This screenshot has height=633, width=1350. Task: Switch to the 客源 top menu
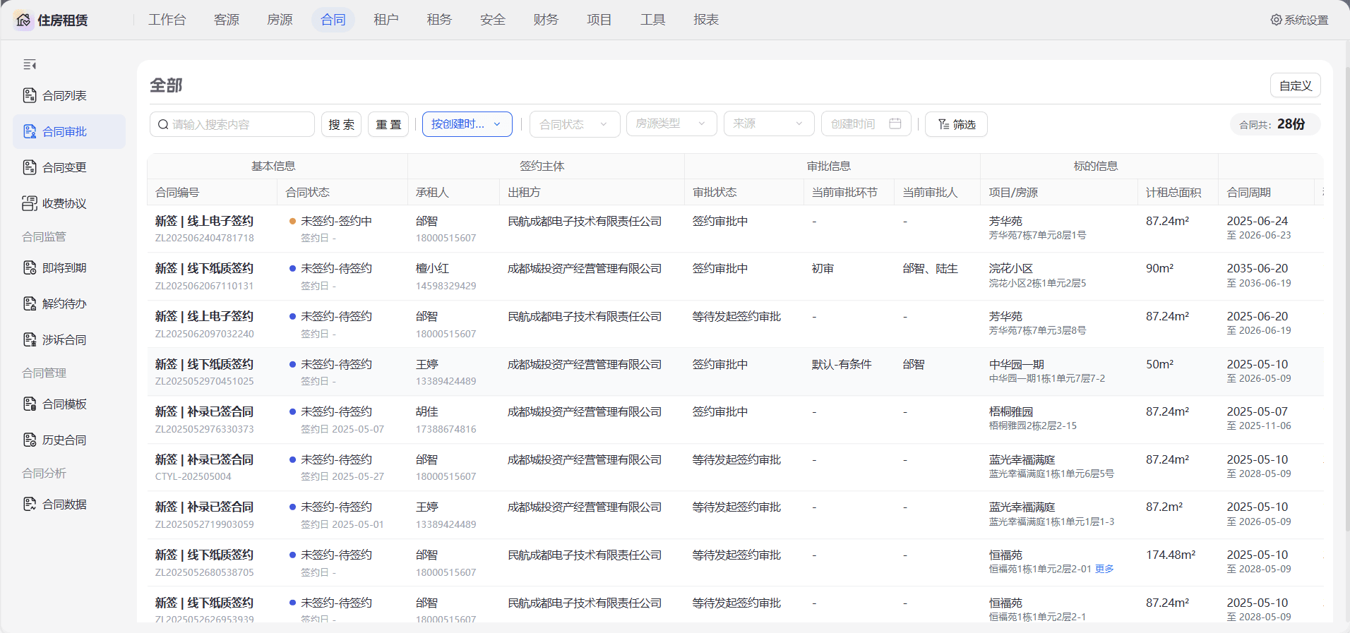click(x=227, y=20)
